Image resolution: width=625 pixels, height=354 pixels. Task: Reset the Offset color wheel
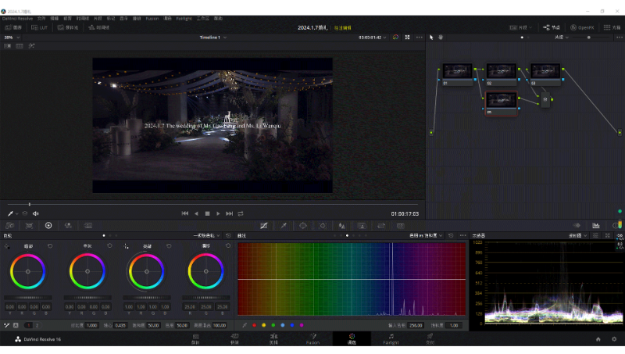pyautogui.click(x=228, y=246)
